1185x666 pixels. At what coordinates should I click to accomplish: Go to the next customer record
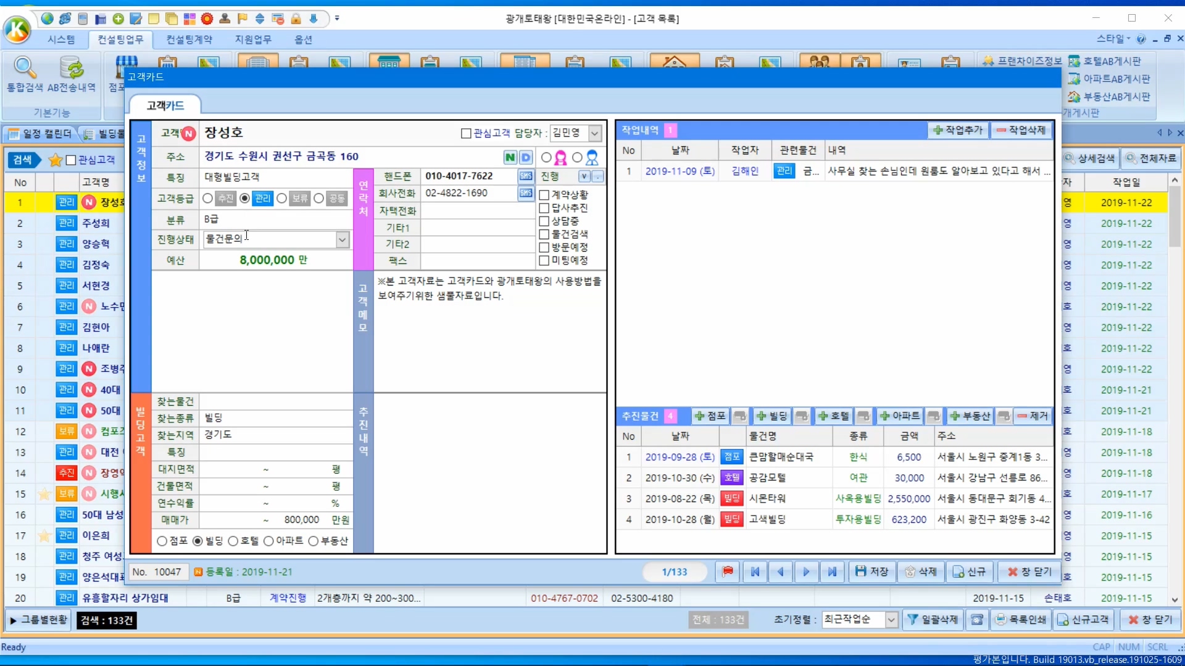[x=806, y=572]
